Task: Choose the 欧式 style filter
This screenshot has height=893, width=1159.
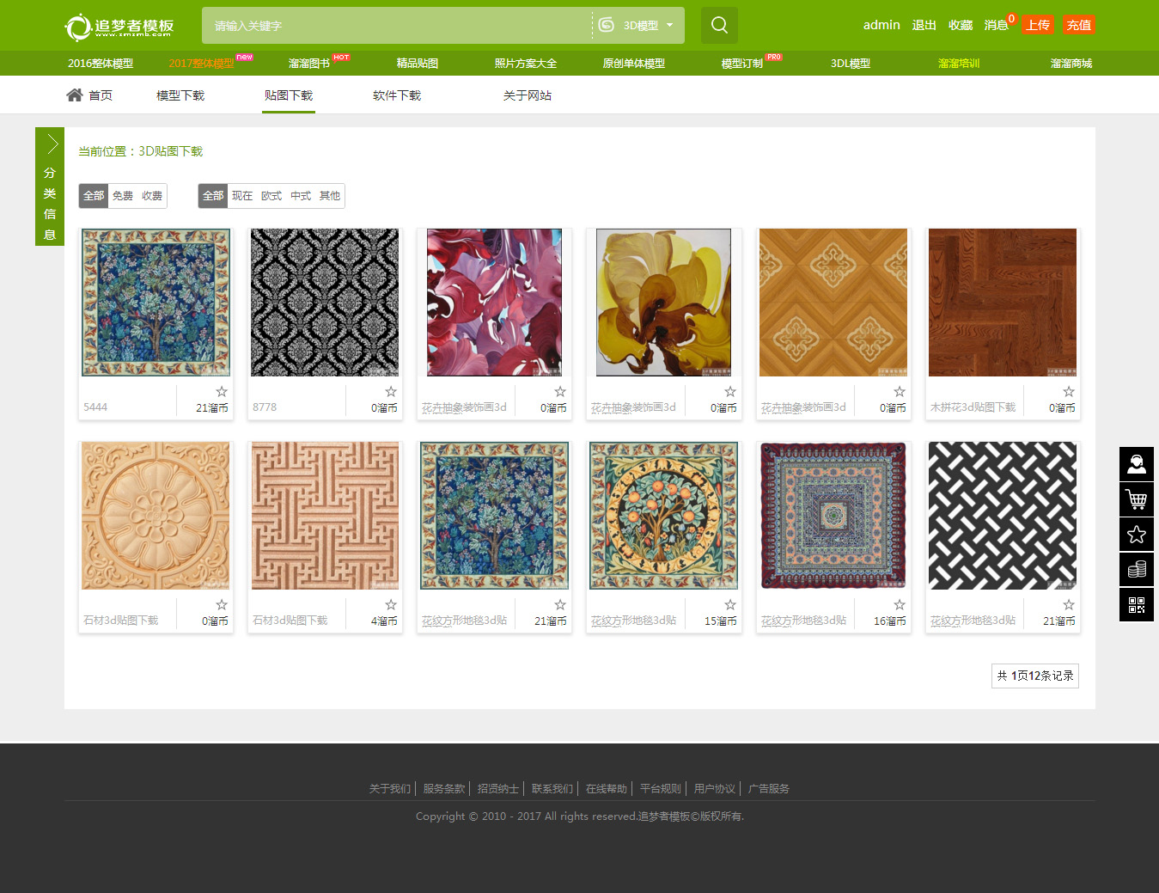Action: pos(271,196)
